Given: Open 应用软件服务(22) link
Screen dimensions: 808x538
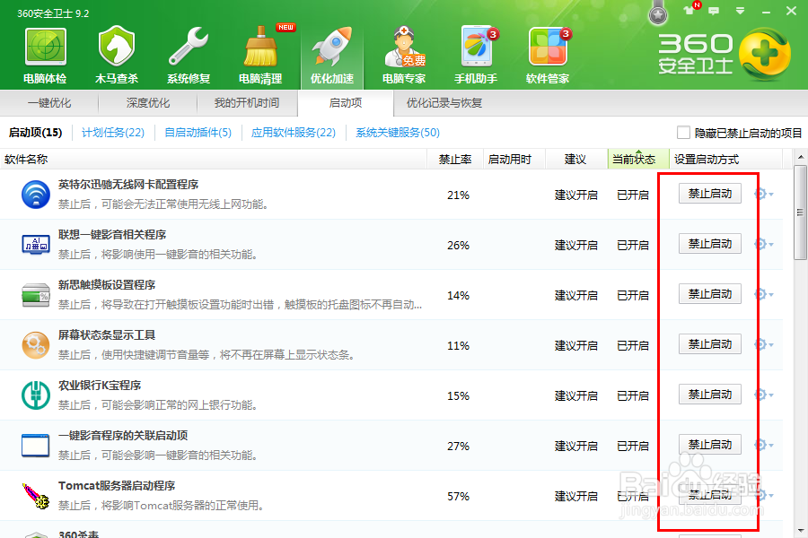Looking at the screenshot, I should pyautogui.click(x=294, y=133).
